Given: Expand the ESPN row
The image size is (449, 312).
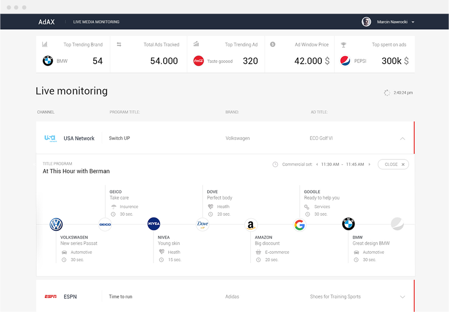Looking at the screenshot, I should click(402, 297).
